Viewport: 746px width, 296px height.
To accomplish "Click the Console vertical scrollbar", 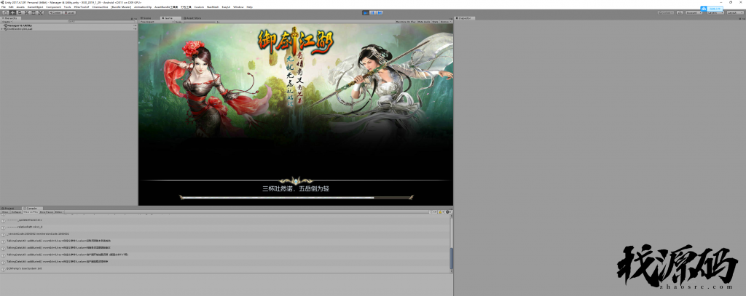I will pos(451,244).
